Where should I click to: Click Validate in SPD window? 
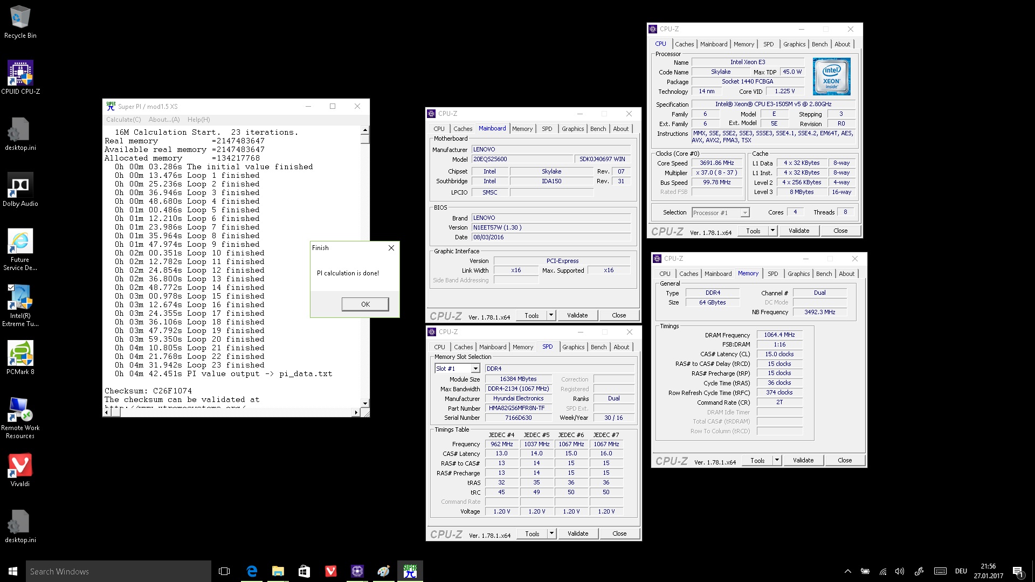[x=577, y=533]
